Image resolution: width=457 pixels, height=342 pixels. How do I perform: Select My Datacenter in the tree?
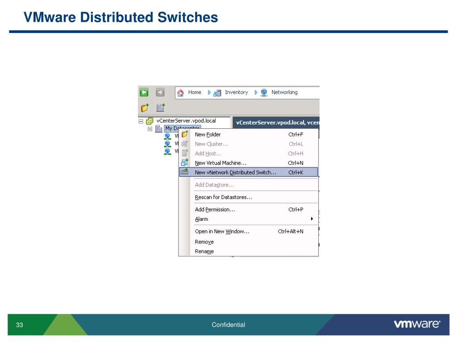[183, 128]
